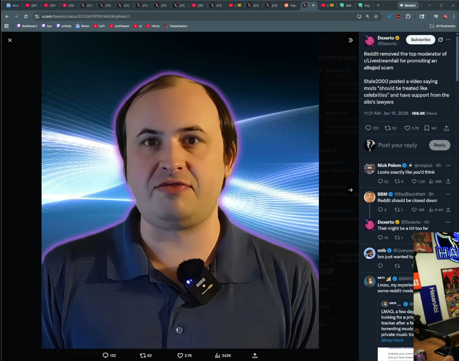This screenshot has height=361, width=459.
Task: Open more options on Dexerto's 'bit too far' reply
Action: click(x=448, y=222)
